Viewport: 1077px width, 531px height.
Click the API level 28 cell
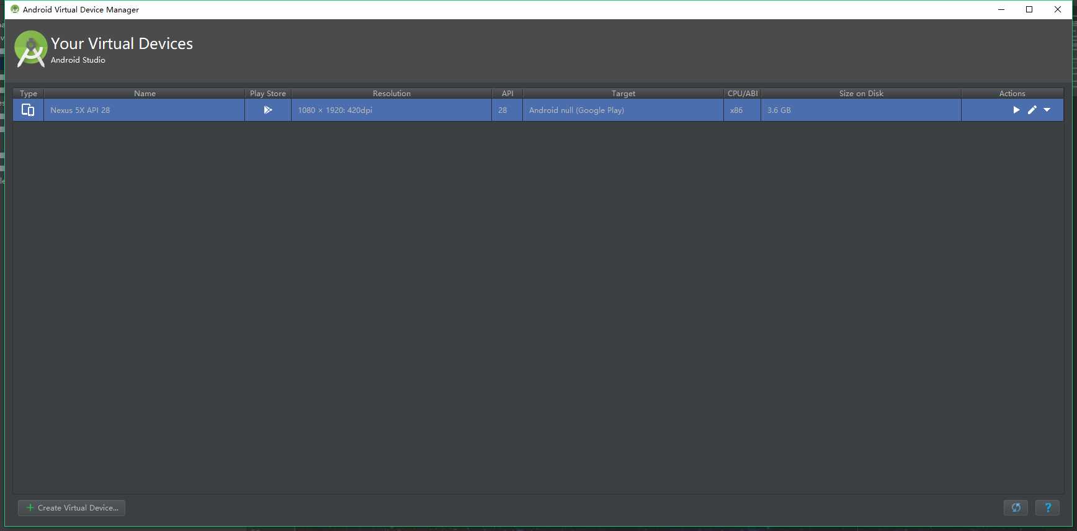507,110
